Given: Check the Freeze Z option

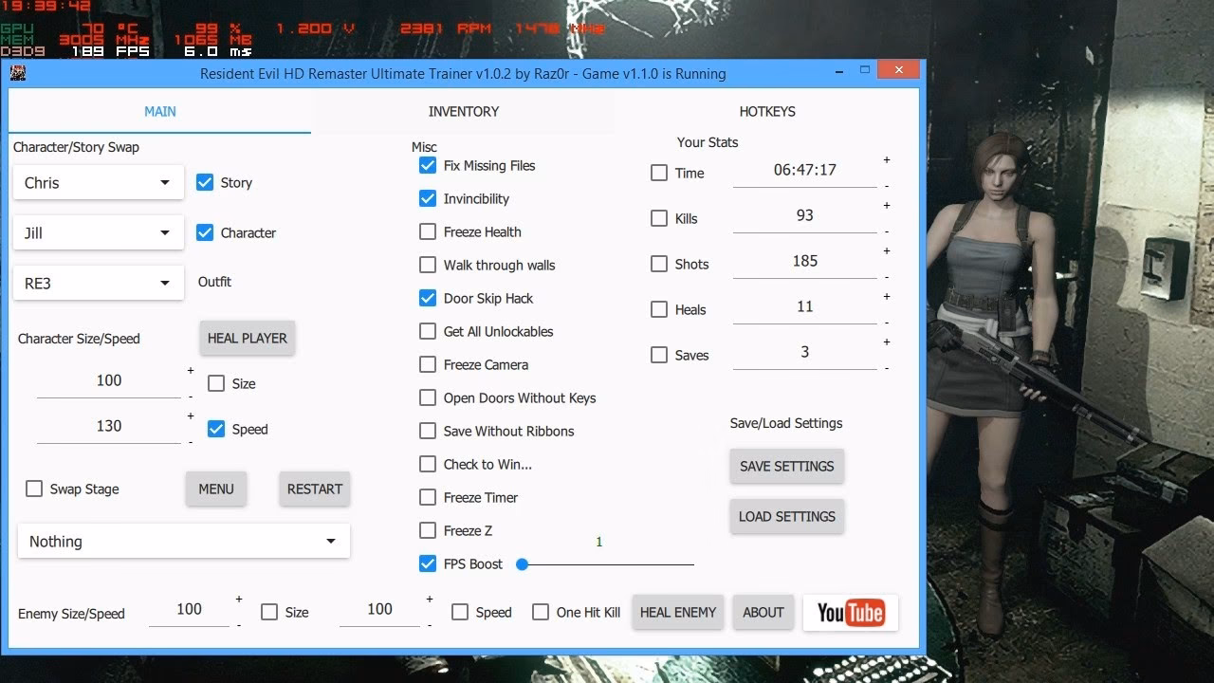Looking at the screenshot, I should (428, 530).
